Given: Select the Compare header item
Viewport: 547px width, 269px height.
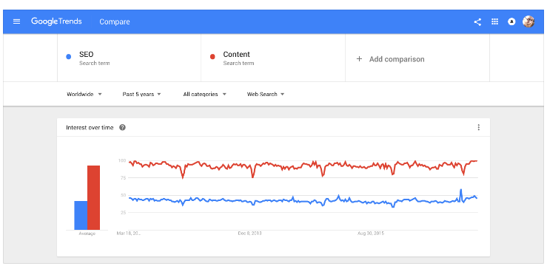Looking at the screenshot, I should [x=115, y=21].
